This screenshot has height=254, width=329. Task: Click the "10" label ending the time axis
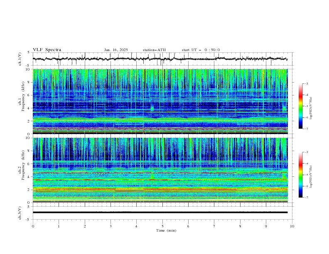tap(292, 226)
